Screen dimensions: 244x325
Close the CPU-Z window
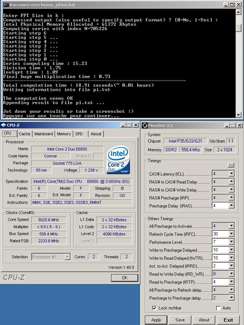coord(135,125)
